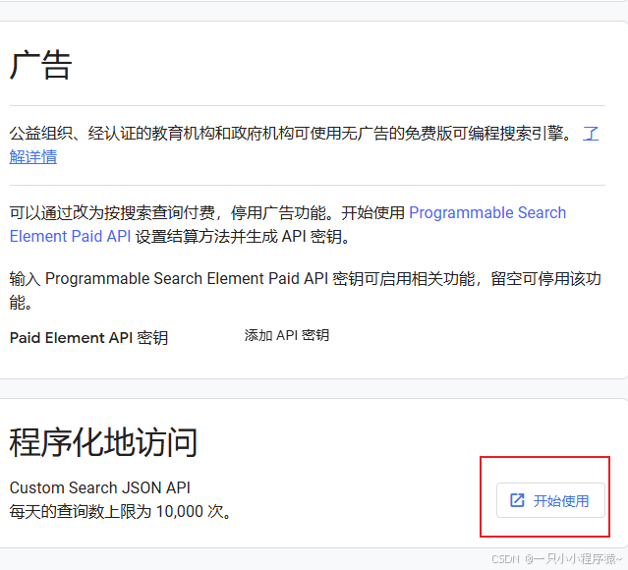
Task: Click the Paid Element API 密钥 label
Action: click(x=88, y=338)
